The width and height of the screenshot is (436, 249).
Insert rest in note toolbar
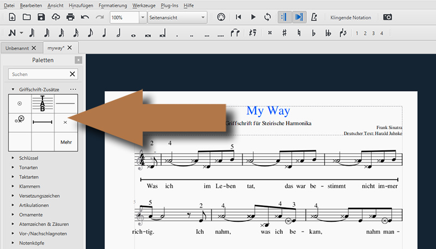(252, 33)
